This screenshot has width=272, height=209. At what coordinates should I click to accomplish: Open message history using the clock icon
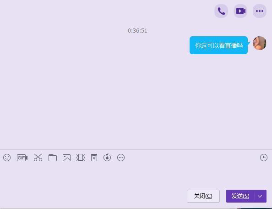264,158
